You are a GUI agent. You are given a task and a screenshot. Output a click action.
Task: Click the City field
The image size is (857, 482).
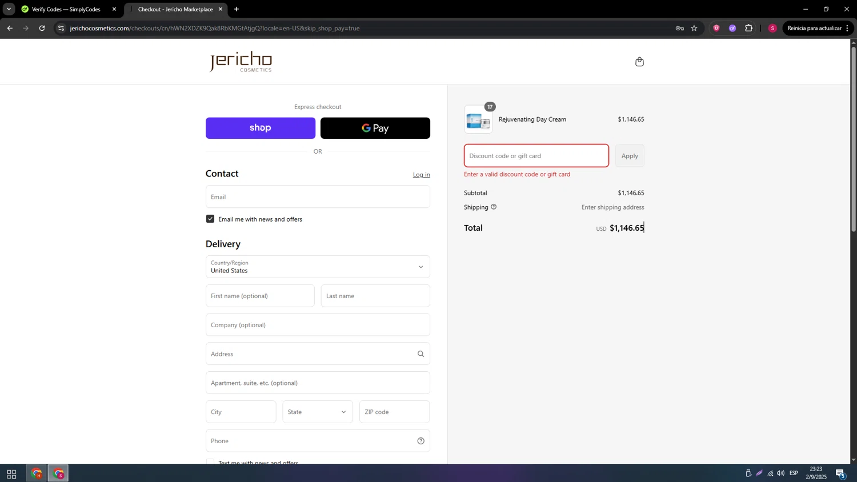(x=241, y=412)
